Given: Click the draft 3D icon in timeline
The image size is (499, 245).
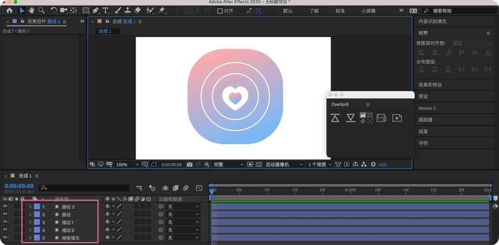Looking at the screenshot, I should pyautogui.click(x=152, y=188).
